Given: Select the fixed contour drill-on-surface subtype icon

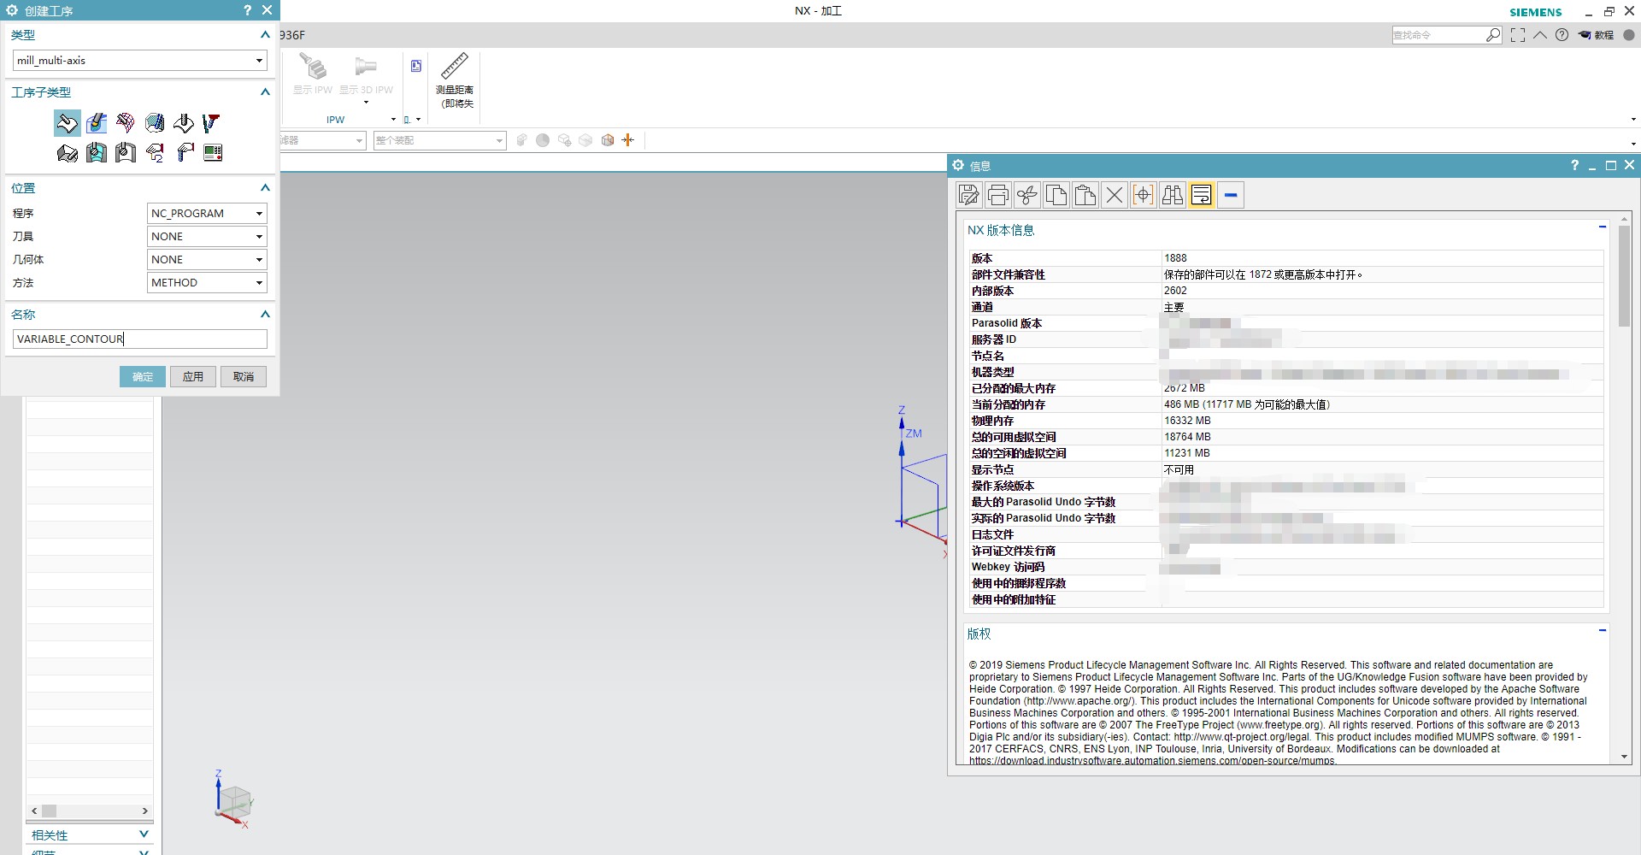Looking at the screenshot, I should pyautogui.click(x=184, y=123).
